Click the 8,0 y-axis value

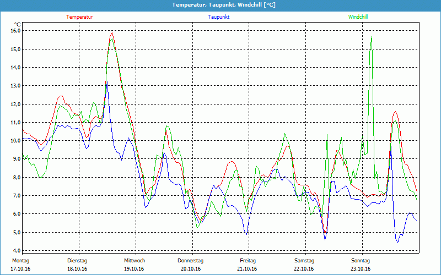(x=17, y=177)
